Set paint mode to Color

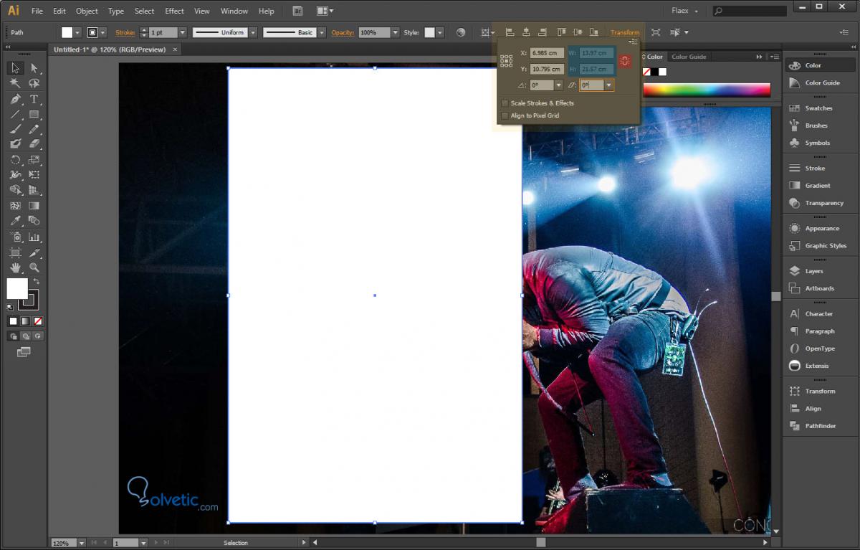(x=13, y=321)
